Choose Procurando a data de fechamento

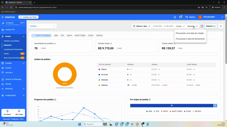pyautogui.click(x=190, y=39)
